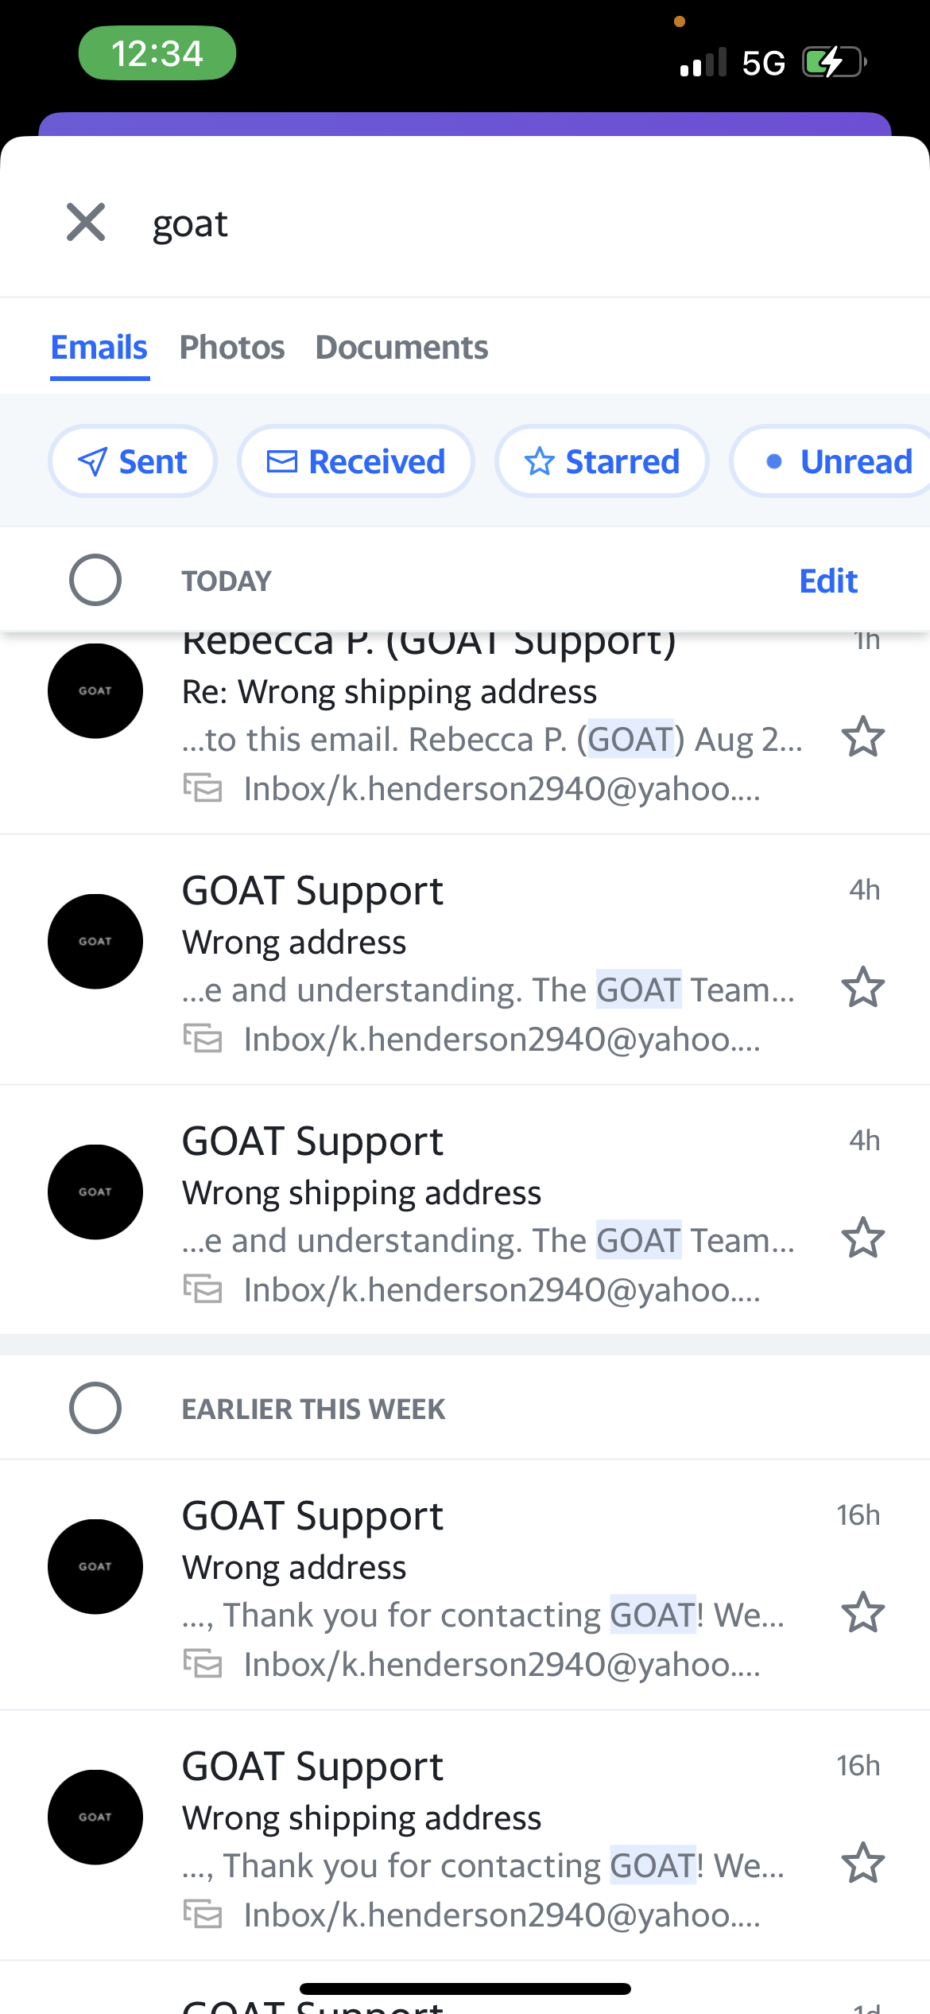Select the Starred filter star icon
The height and width of the screenshot is (2014, 930).
point(540,461)
